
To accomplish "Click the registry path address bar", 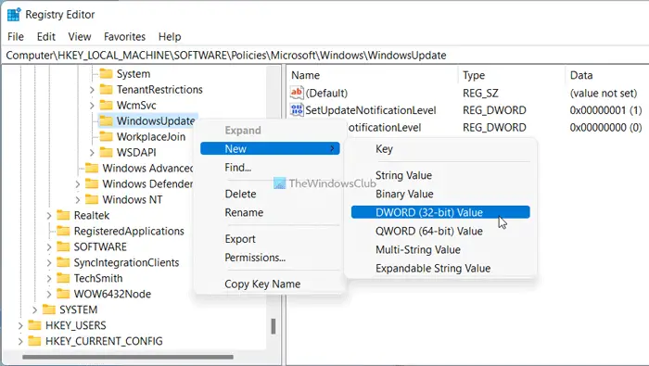I will tap(324, 56).
